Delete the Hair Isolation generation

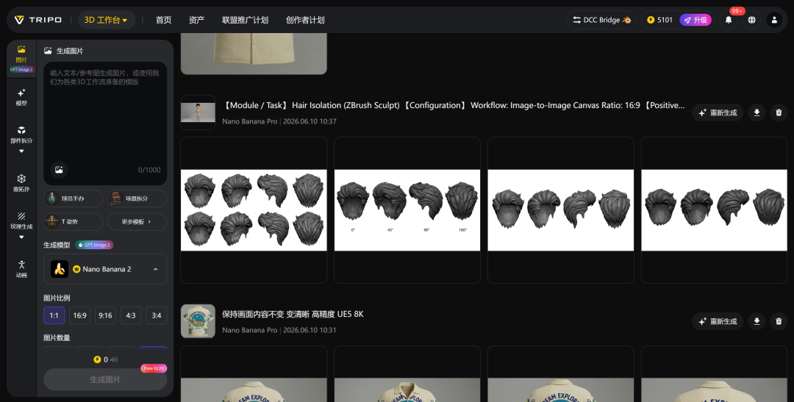(x=779, y=112)
